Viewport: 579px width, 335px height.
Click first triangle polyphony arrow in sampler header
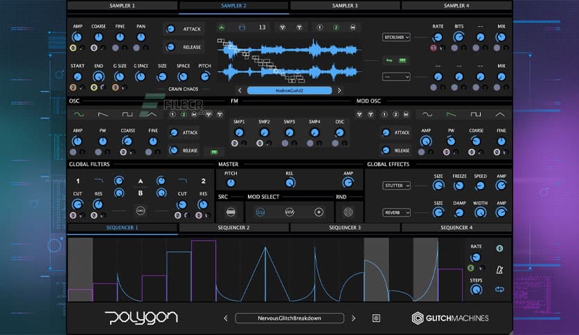pyautogui.click(x=283, y=27)
